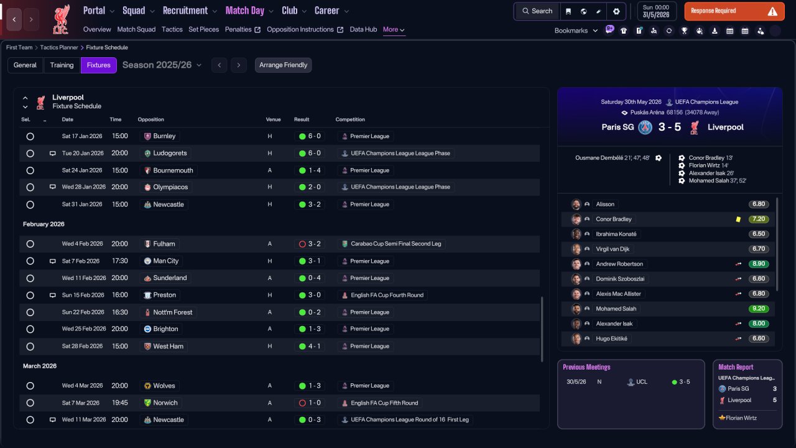Screen dimensions: 796x448
Task: Click the Sun 00:00 31/5/2026 date box
Action: tap(657, 11)
